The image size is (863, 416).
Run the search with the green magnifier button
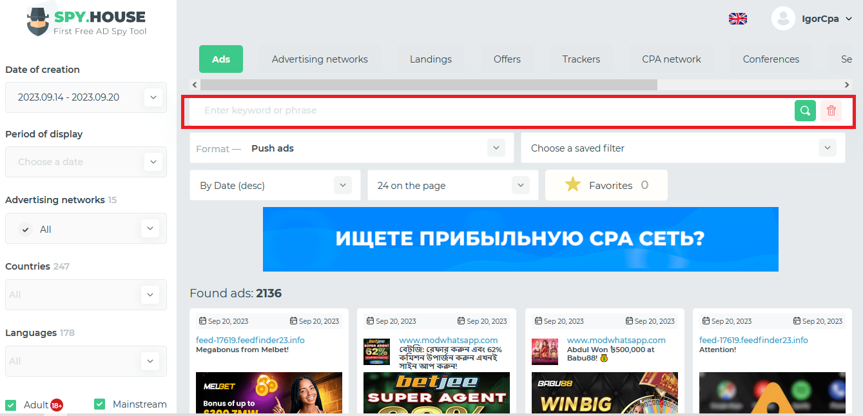805,110
